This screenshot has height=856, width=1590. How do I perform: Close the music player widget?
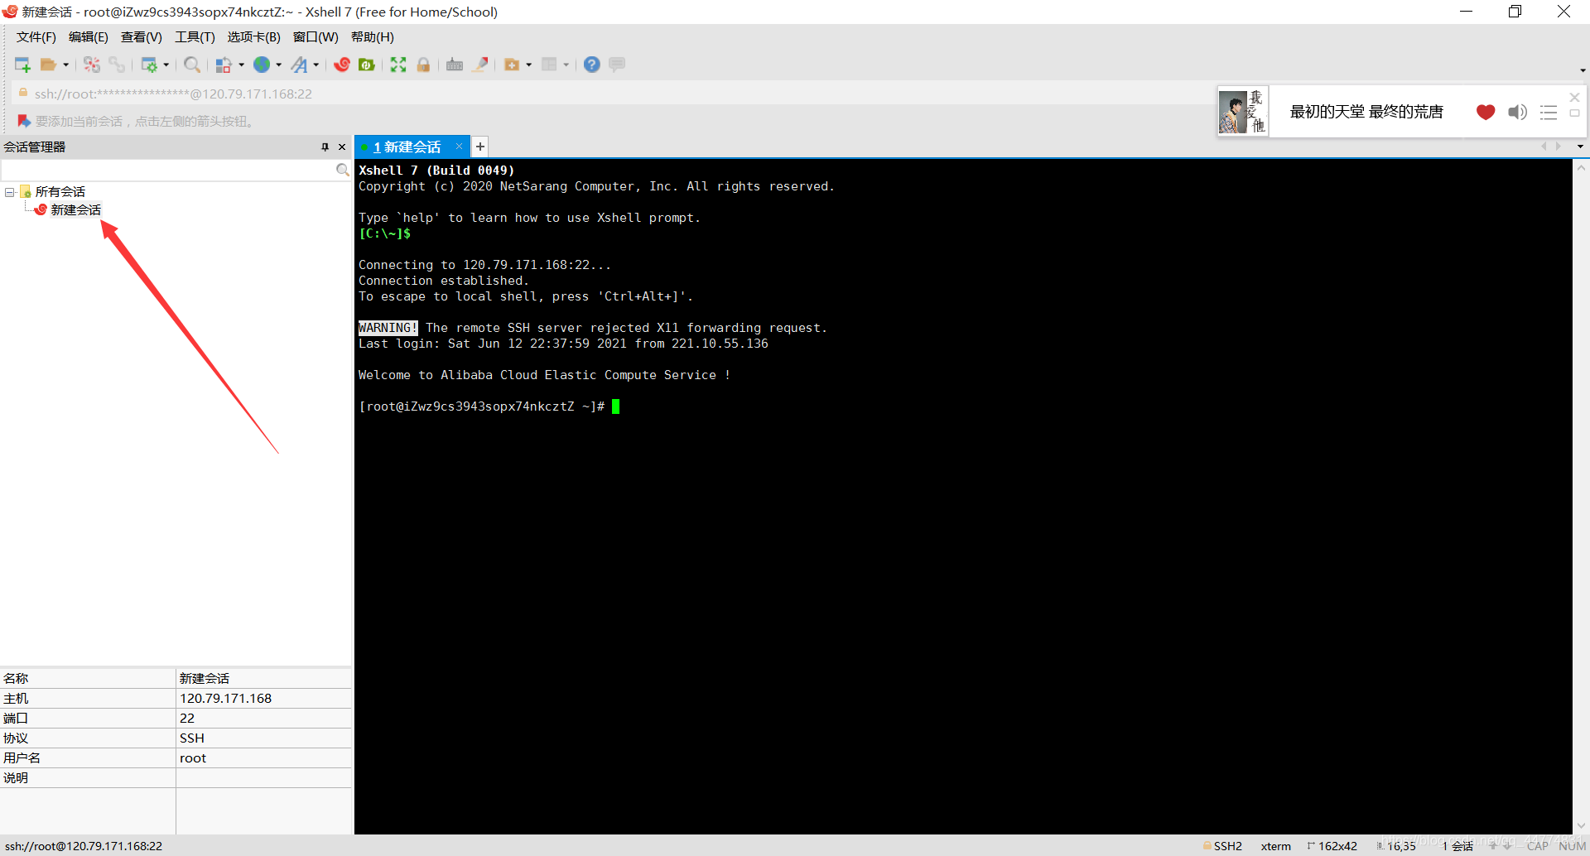click(1575, 98)
